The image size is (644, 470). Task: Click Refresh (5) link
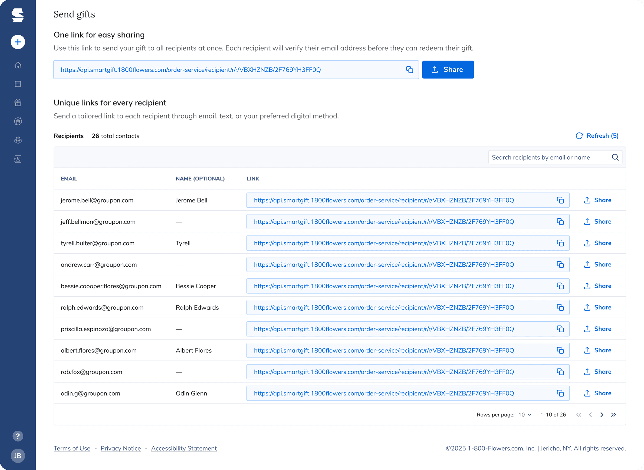click(597, 136)
